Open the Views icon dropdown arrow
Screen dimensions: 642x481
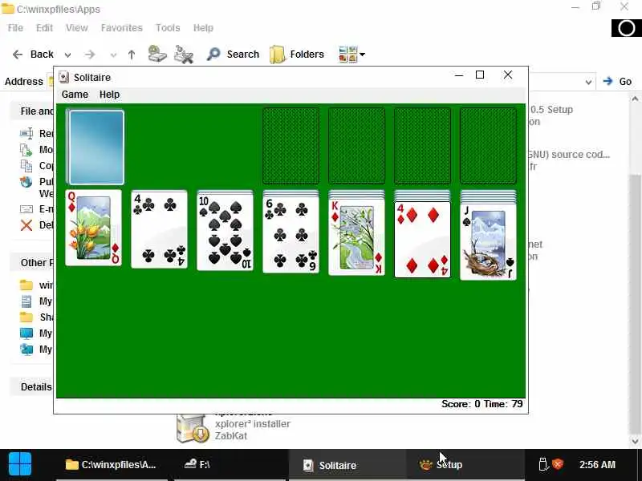click(x=363, y=55)
